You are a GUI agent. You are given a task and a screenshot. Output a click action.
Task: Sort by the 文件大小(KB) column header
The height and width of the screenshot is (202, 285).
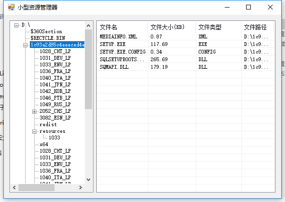point(172,28)
